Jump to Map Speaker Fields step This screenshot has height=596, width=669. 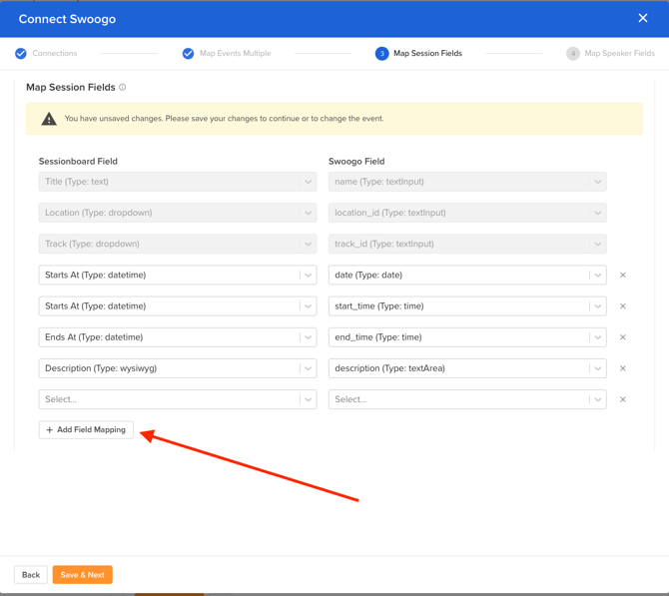(x=619, y=53)
